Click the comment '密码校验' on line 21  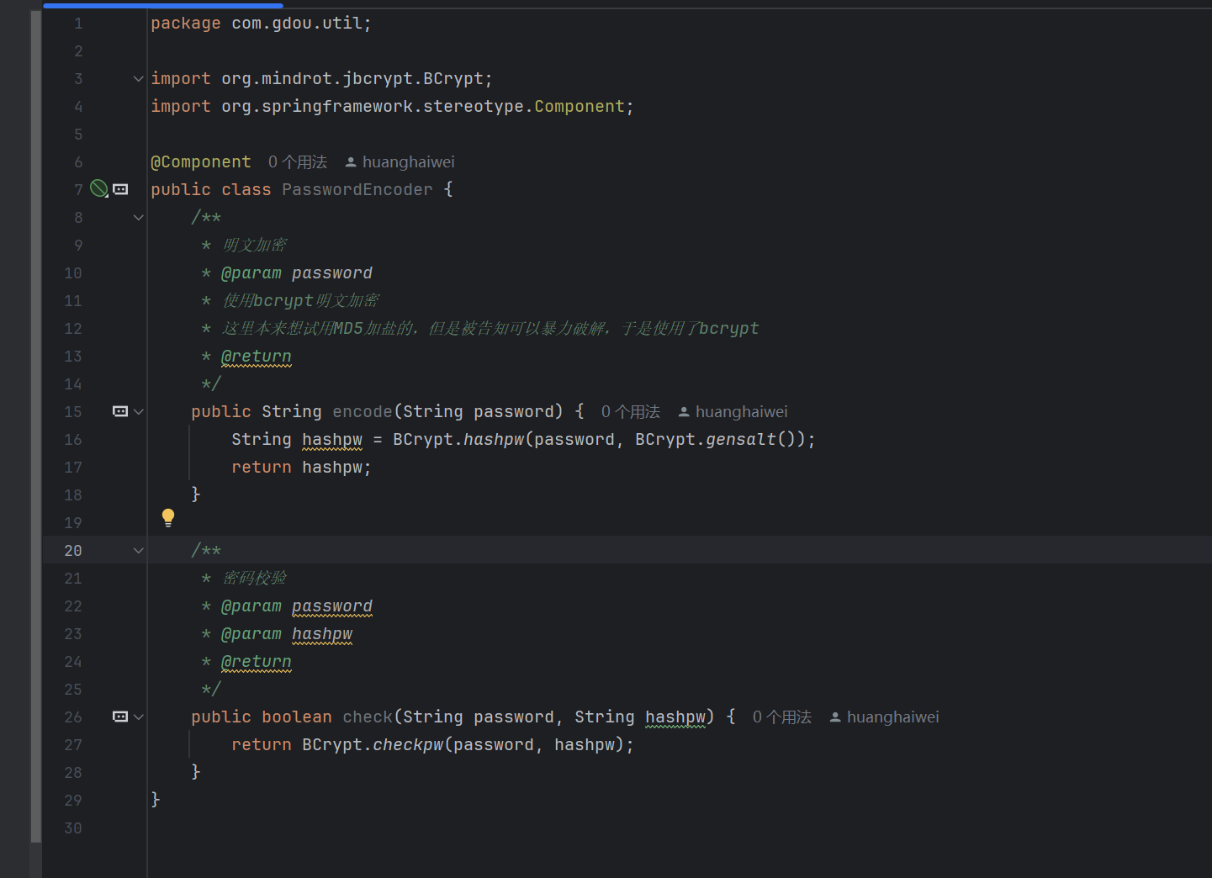(255, 578)
